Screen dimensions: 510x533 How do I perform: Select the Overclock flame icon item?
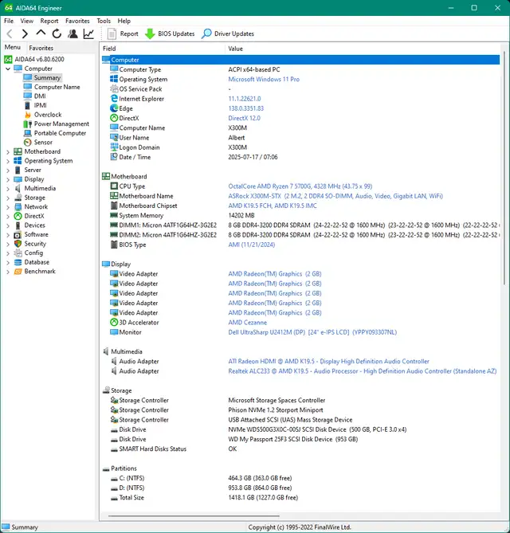42,115
